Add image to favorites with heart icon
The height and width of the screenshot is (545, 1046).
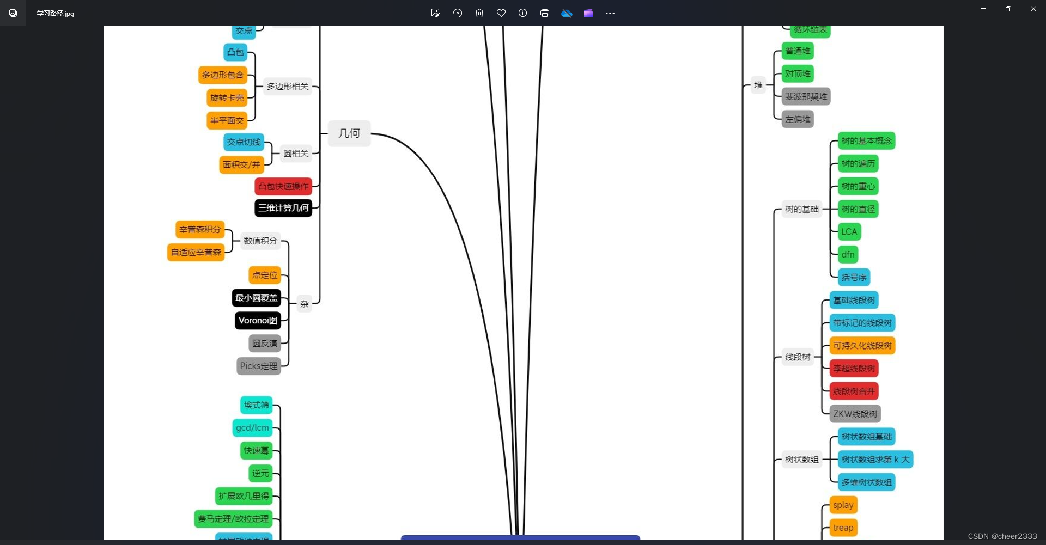501,13
